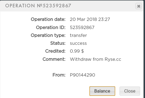Select the credited amount 0.99 $
145x98 pixels.
click(x=77, y=51)
